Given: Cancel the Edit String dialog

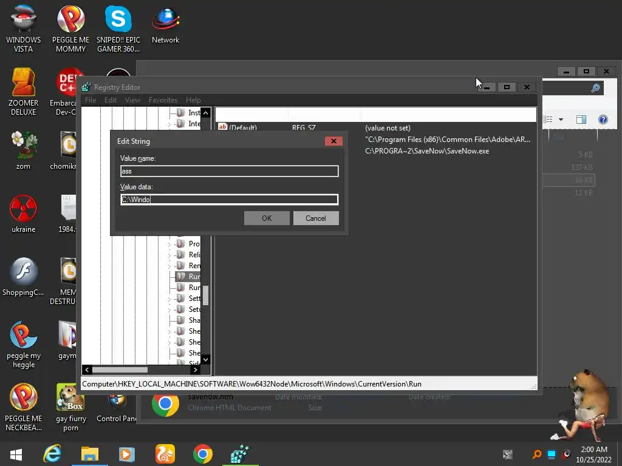Looking at the screenshot, I should coord(316,218).
